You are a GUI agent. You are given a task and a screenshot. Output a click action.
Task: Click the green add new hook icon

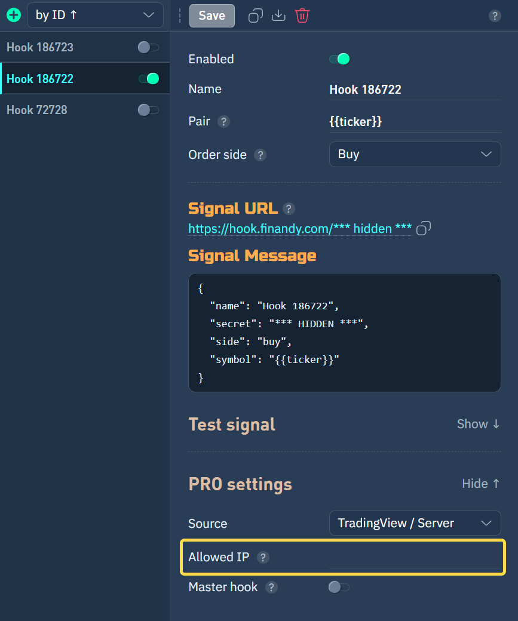click(x=13, y=16)
